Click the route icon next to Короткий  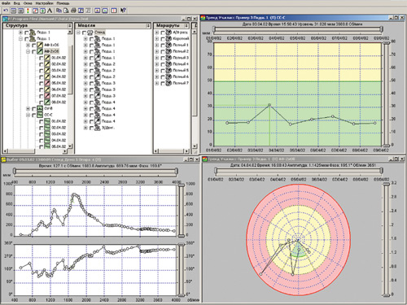pyautogui.click(x=168, y=38)
